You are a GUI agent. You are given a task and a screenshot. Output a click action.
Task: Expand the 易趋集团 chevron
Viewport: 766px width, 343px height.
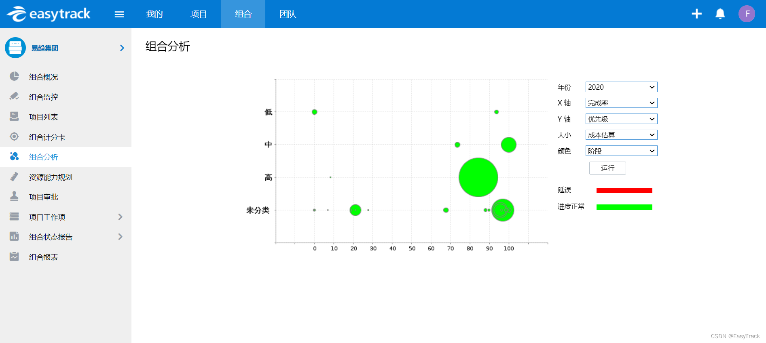pos(122,48)
